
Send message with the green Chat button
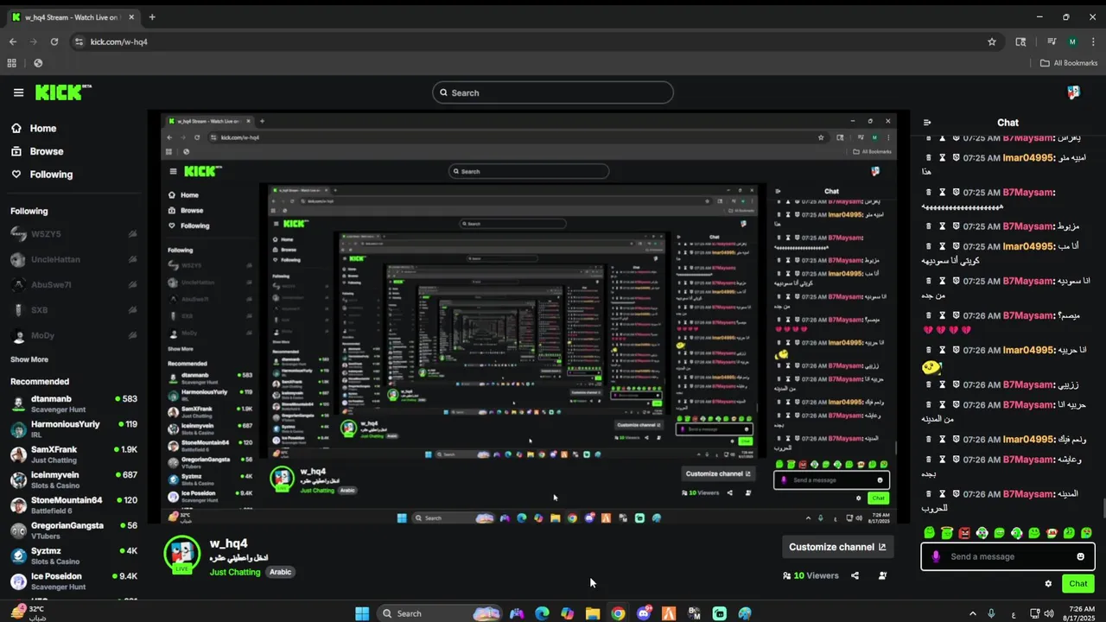point(1077,584)
